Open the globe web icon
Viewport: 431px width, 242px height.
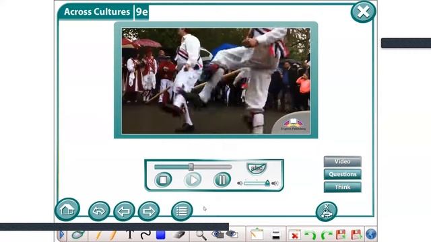pos(371,235)
